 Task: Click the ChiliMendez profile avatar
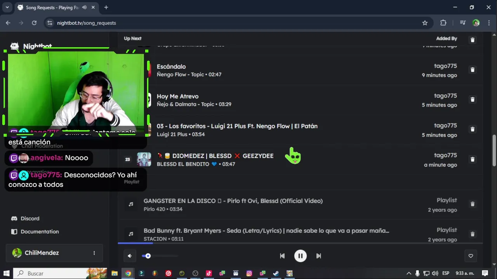17,253
